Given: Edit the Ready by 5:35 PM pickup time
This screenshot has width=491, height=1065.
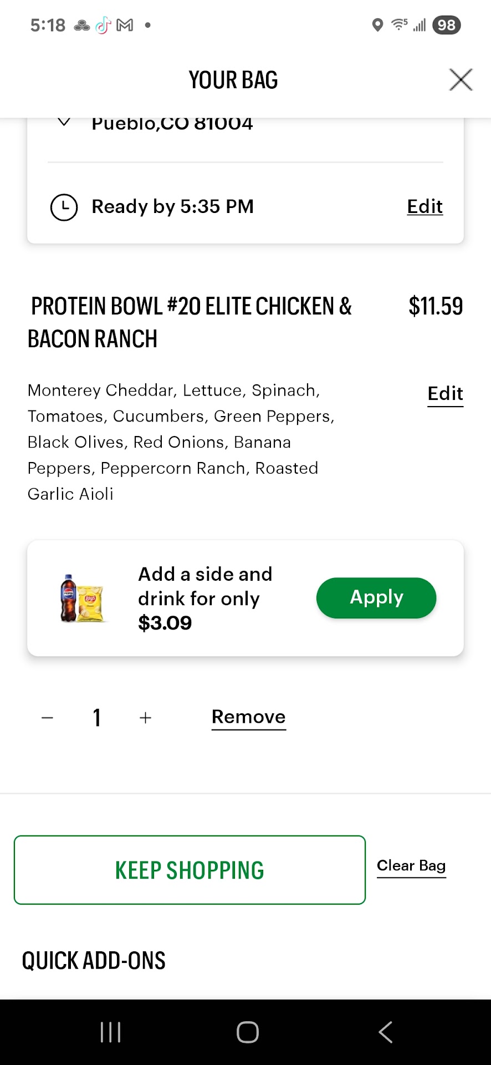Looking at the screenshot, I should coord(424,206).
